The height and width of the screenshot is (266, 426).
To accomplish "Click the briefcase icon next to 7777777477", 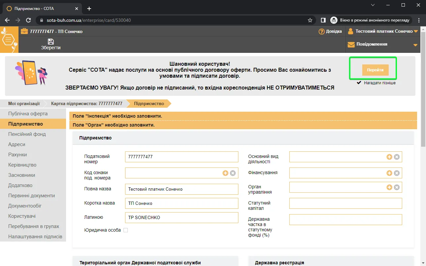I will pos(24,31).
